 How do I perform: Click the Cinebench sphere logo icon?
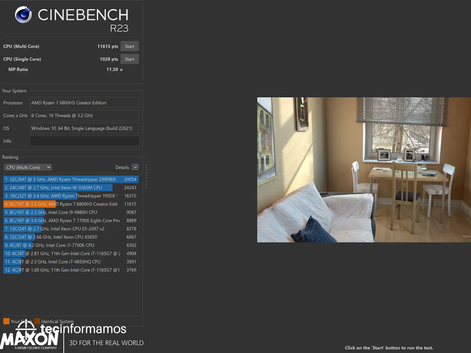[x=23, y=15]
